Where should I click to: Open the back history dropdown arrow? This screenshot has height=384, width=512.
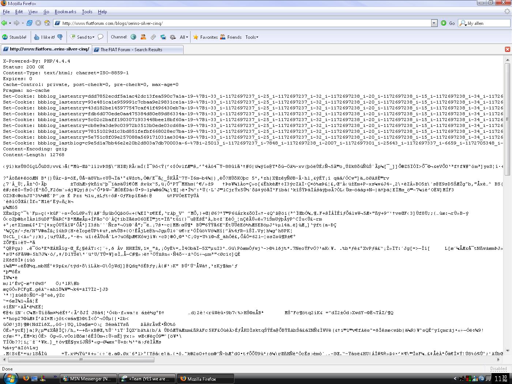tap(10, 23)
